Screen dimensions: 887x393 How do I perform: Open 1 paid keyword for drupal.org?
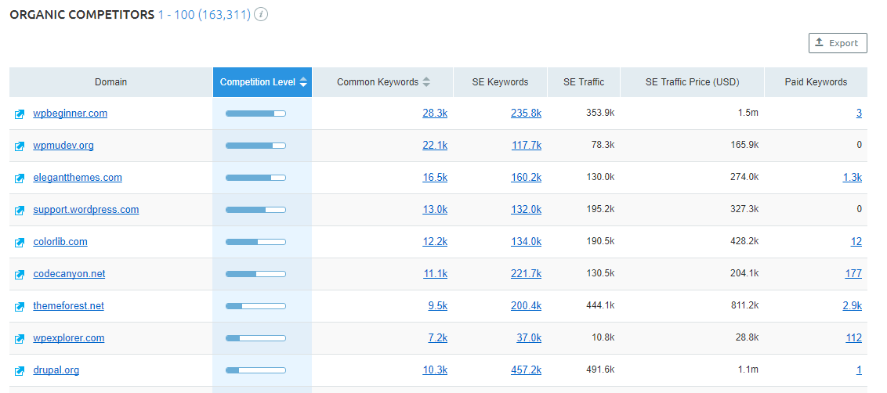[x=859, y=370]
